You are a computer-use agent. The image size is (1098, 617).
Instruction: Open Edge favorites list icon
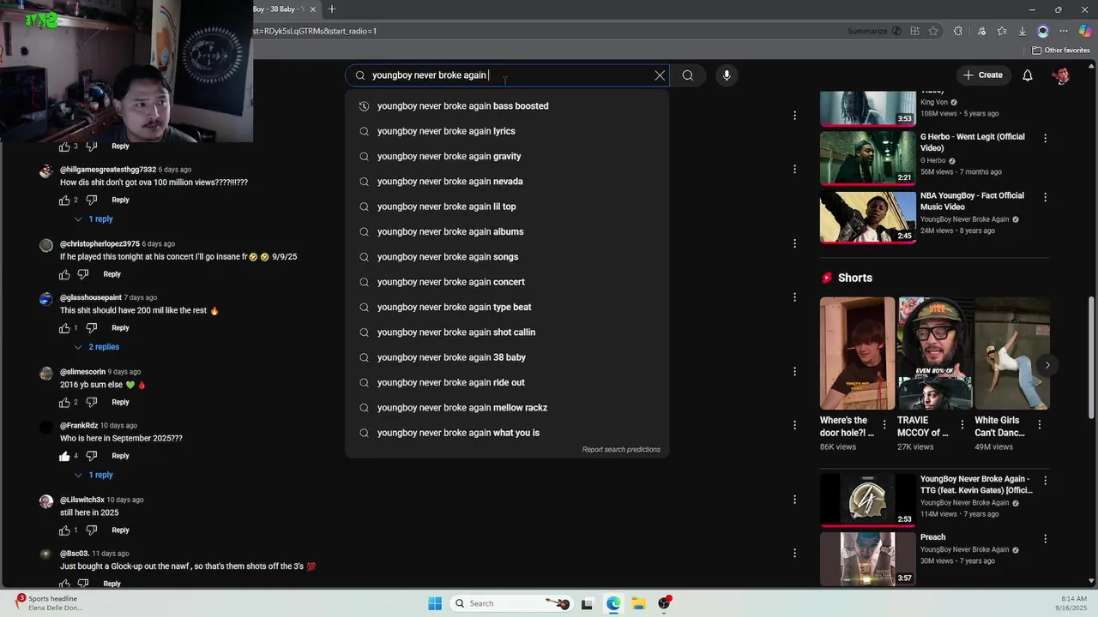coord(1002,31)
